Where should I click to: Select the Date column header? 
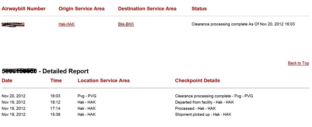pos(7,81)
